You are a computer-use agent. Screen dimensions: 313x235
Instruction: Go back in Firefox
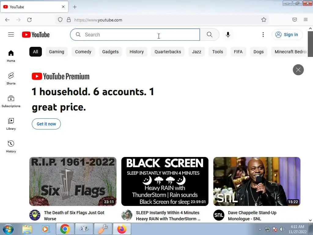tap(7, 20)
